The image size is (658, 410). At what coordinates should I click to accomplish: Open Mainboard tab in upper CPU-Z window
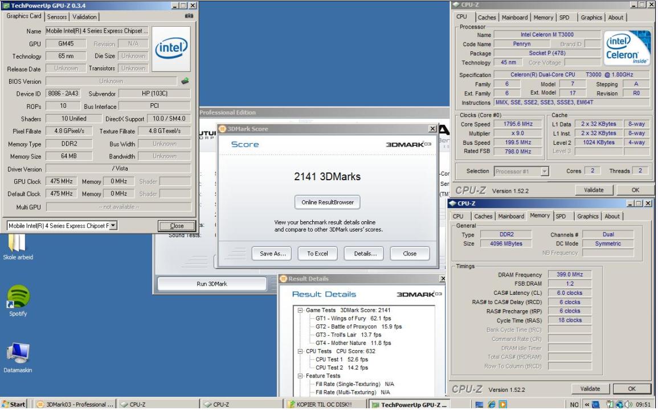click(514, 17)
